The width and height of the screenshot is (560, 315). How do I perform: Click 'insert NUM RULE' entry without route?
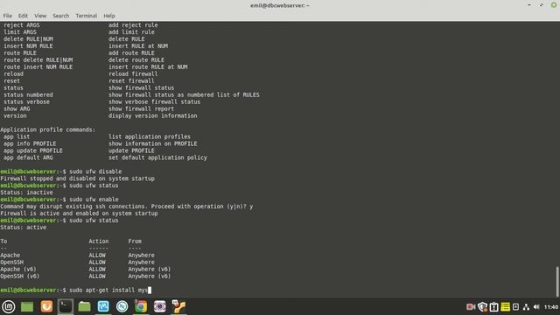[28, 46]
